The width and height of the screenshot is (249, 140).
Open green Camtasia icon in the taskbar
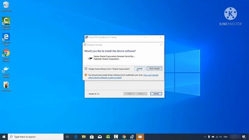click(x=108, y=136)
